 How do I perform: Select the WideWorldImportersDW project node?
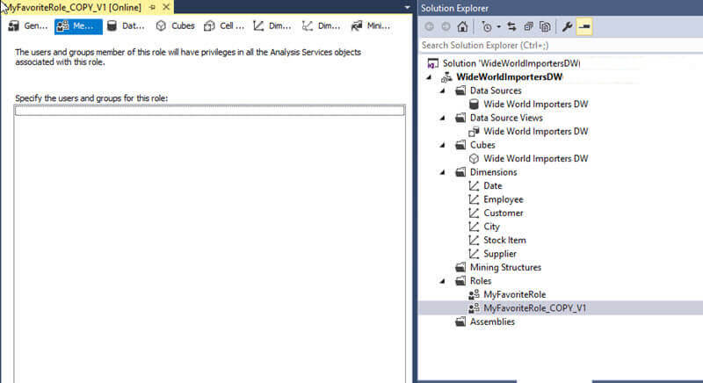[510, 77]
